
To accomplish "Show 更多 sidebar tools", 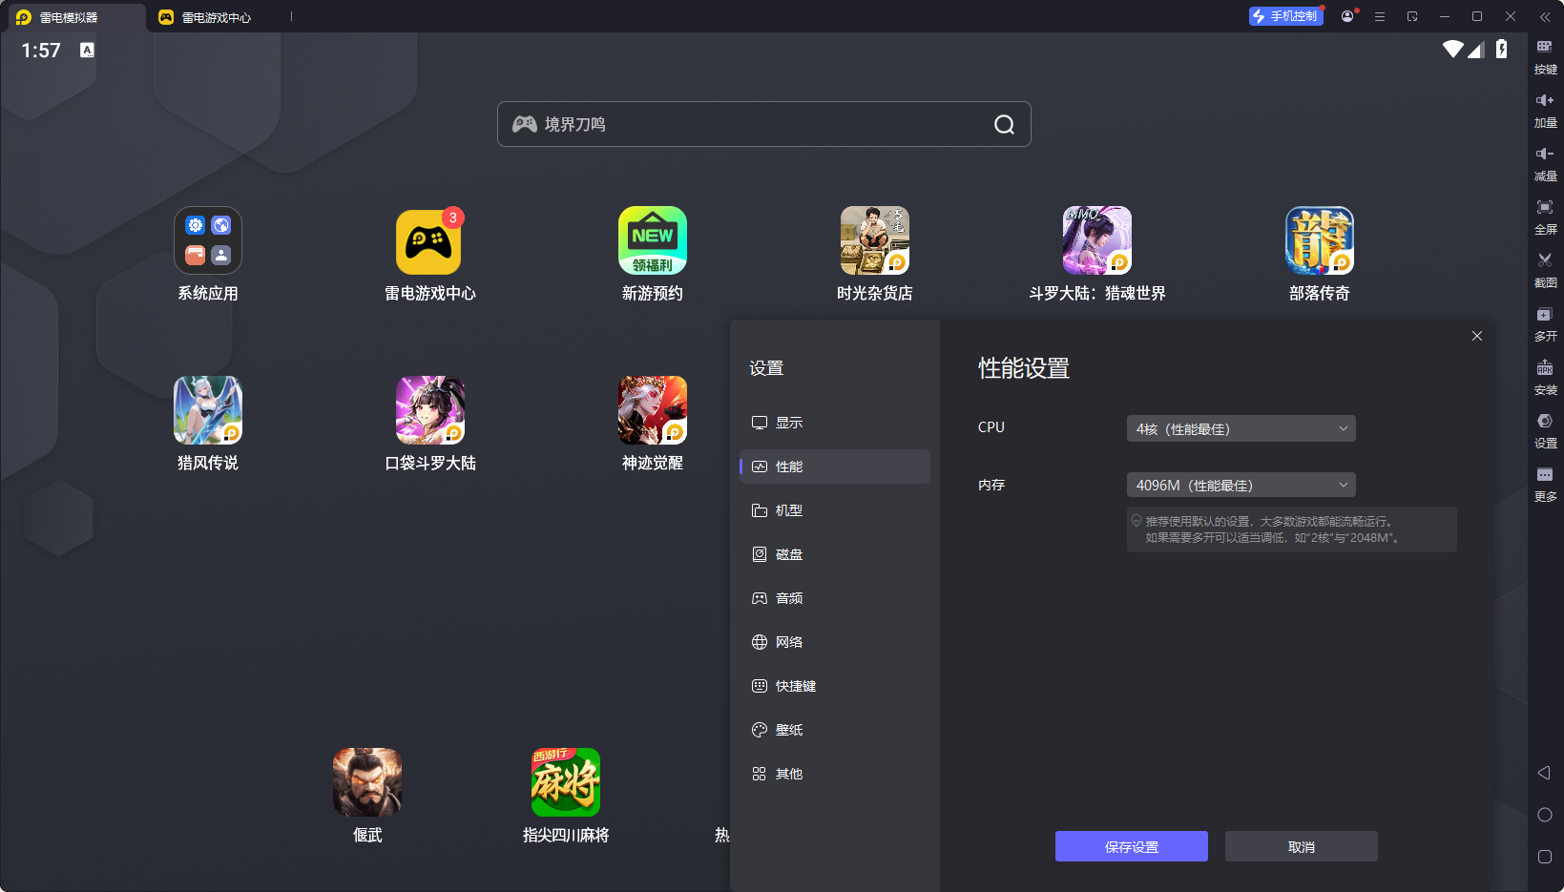I will [1545, 485].
